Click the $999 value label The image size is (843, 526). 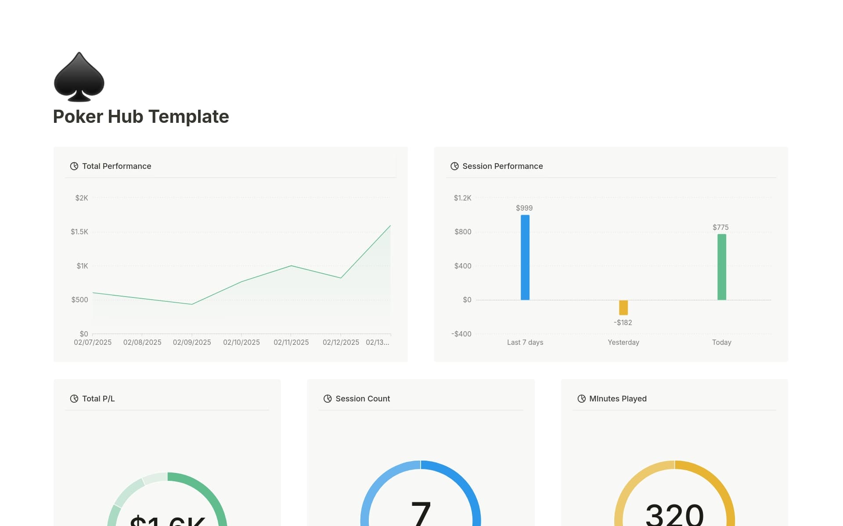coord(524,208)
